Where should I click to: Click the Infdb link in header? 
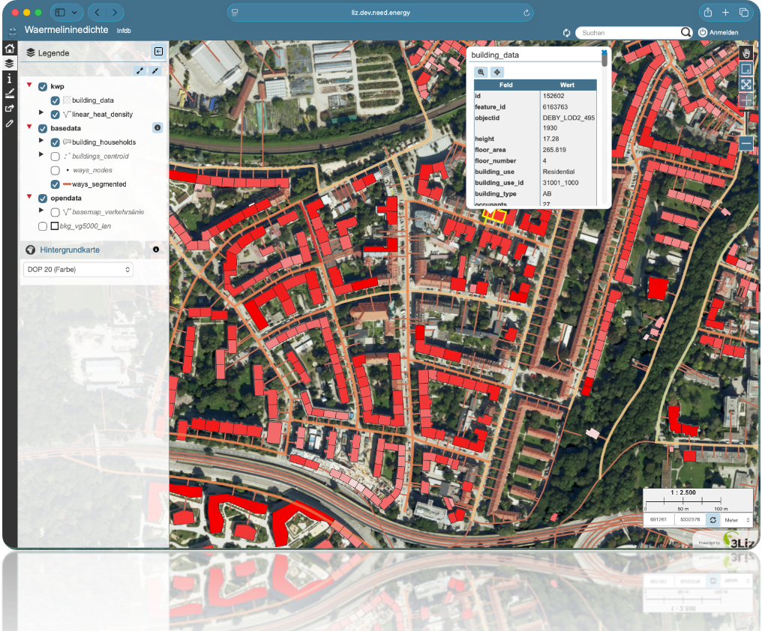[x=124, y=31]
